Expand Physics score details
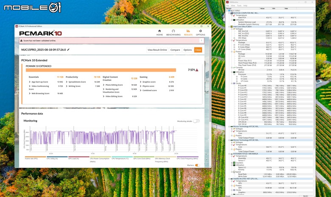Image resolution: width=331 pixels, height=197 pixels. tap(140, 86)
